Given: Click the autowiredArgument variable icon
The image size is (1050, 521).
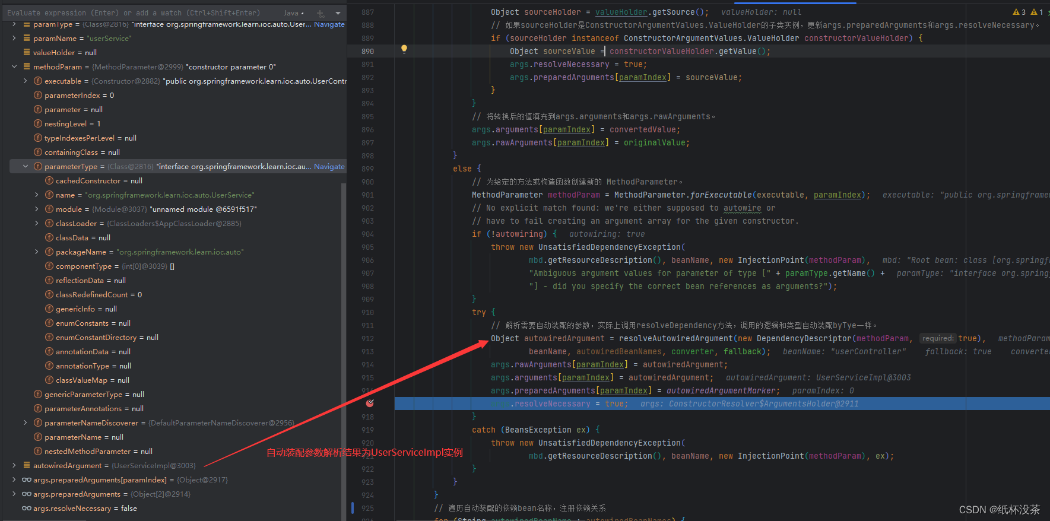Looking at the screenshot, I should (x=27, y=465).
